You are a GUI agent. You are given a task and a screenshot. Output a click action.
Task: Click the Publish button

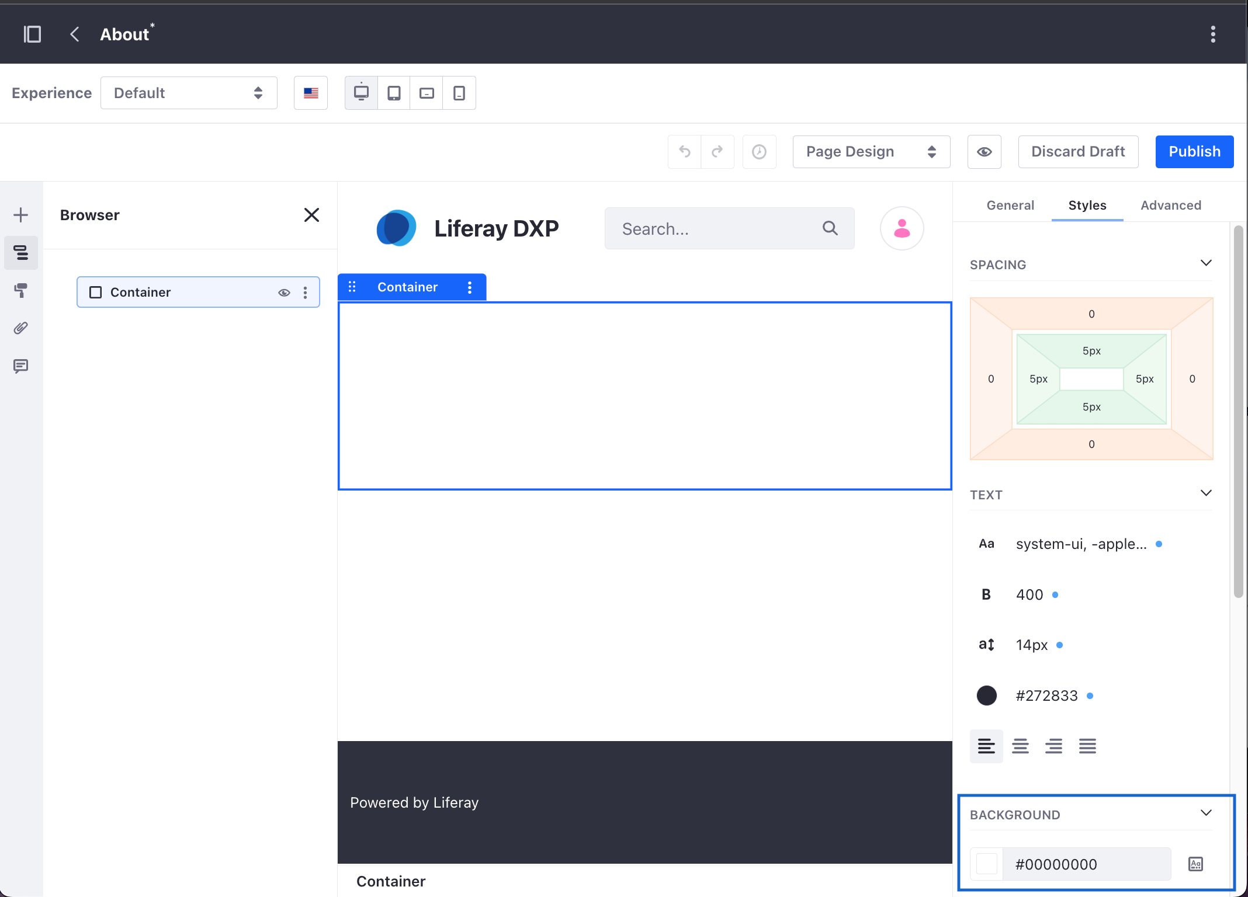click(1195, 150)
